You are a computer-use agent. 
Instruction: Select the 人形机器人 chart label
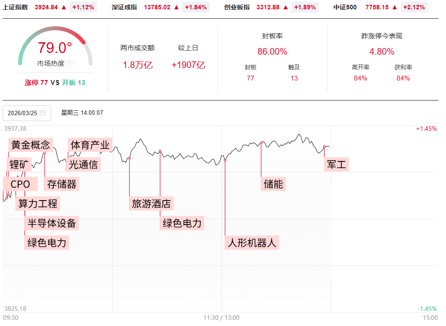coord(252,243)
